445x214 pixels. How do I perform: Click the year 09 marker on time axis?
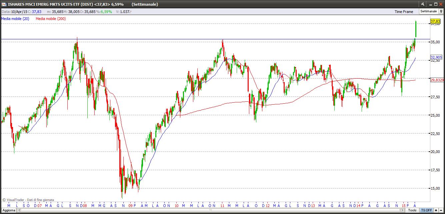point(131,206)
